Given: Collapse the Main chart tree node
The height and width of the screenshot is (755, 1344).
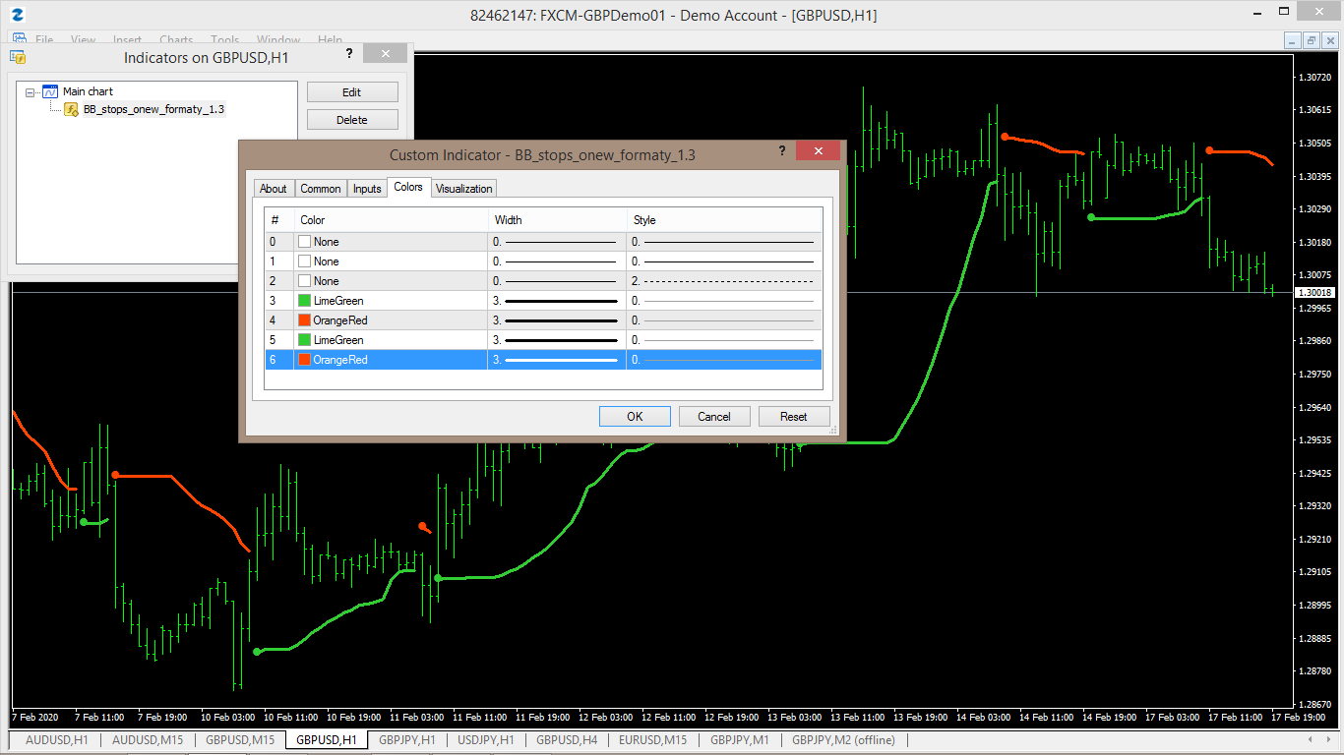Looking at the screenshot, I should pos(31,91).
